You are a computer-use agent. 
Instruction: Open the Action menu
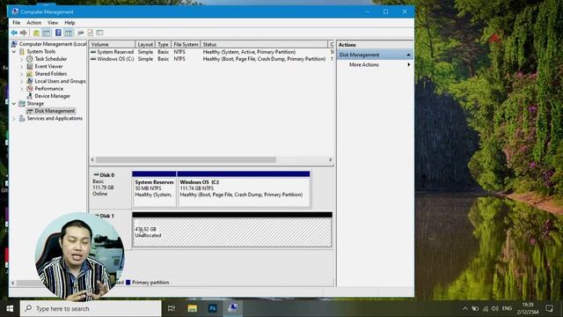33,23
